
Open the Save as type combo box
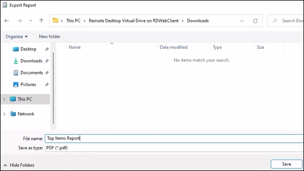coord(174,148)
